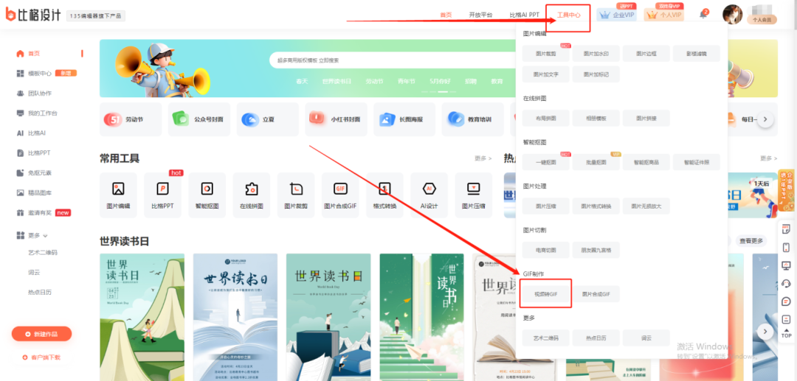Image resolution: width=797 pixels, height=381 pixels.
Task: Open the AI设计 hexagon icon
Action: point(429,189)
